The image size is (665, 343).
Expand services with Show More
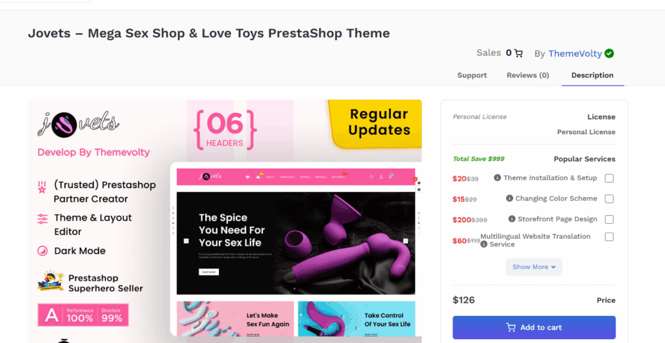tap(534, 266)
